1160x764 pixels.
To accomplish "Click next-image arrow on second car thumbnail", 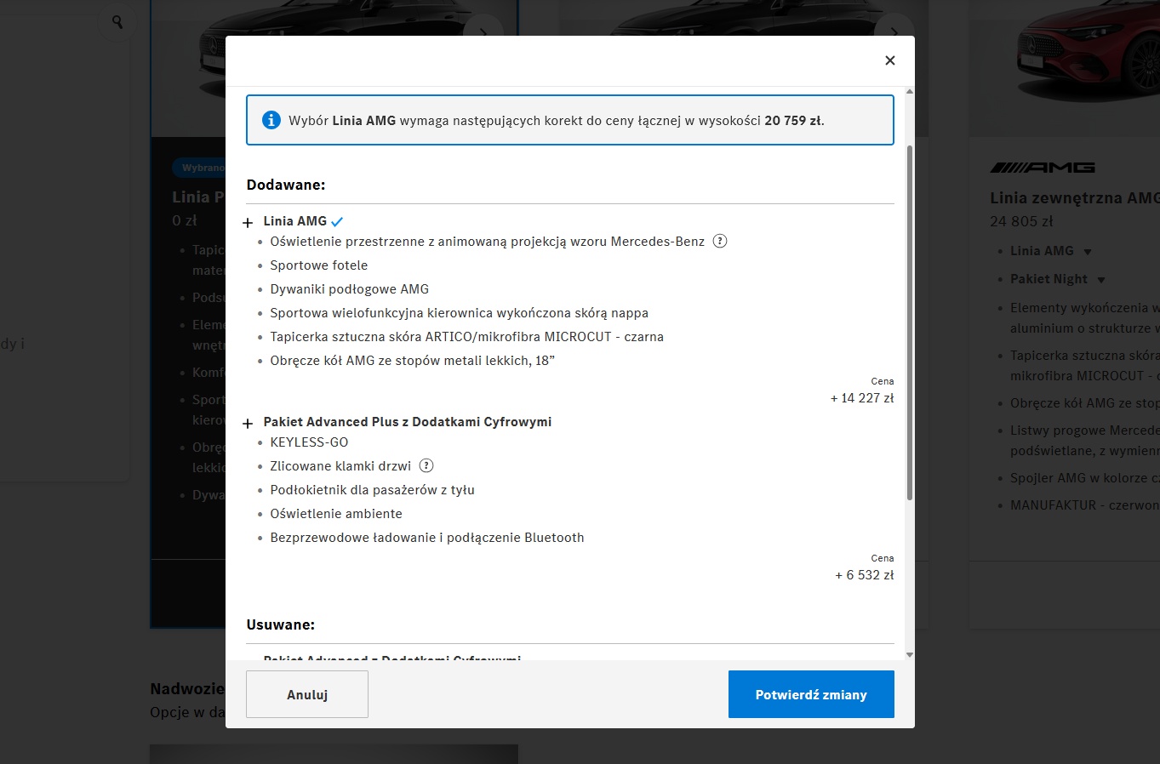I will pos(894,32).
